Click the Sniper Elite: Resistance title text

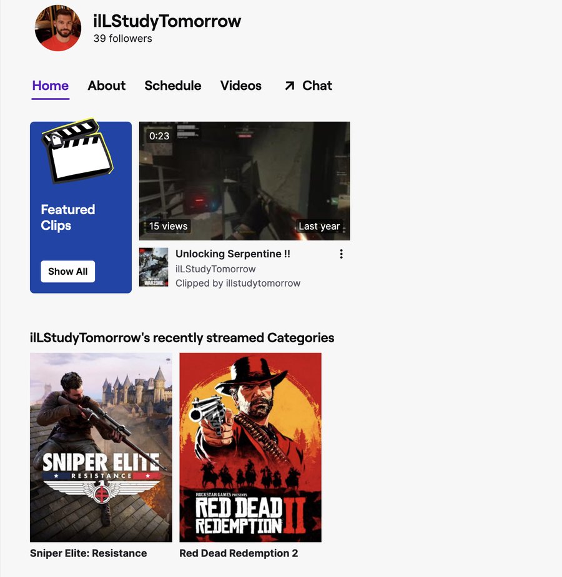(x=89, y=553)
